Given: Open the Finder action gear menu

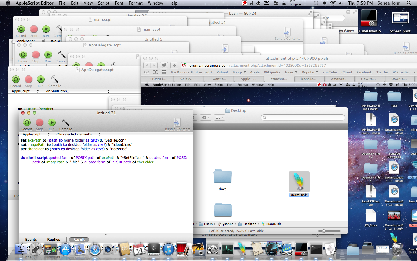Looking at the screenshot, I should [205, 117].
